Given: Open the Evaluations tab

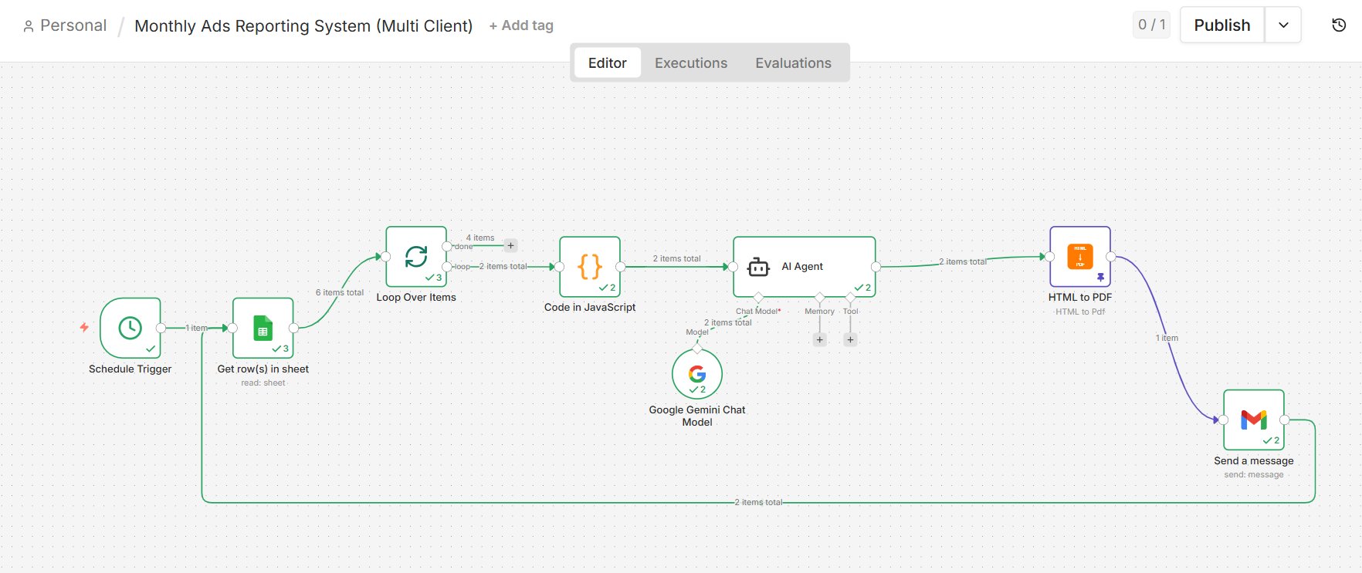Looking at the screenshot, I should 793,63.
